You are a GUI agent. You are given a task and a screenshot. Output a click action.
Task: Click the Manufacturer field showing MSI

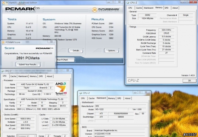click(120, 106)
